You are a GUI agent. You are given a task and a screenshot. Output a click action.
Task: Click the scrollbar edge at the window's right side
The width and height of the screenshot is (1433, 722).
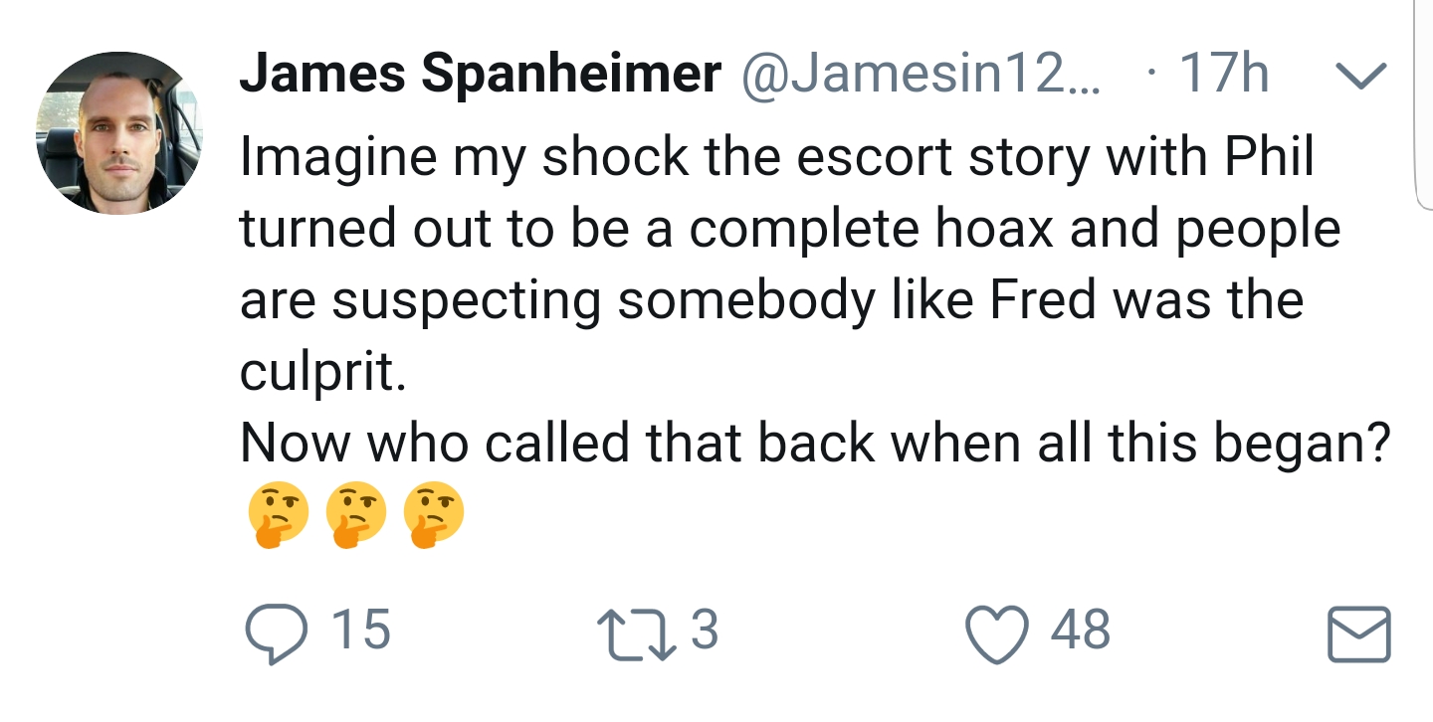1423,104
